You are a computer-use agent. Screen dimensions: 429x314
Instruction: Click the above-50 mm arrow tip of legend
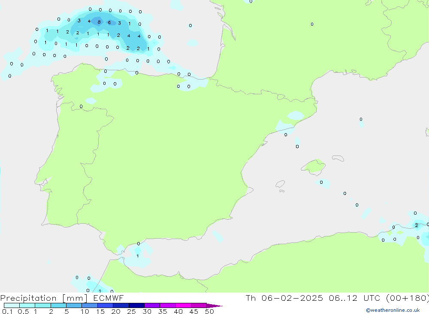[x=214, y=305]
